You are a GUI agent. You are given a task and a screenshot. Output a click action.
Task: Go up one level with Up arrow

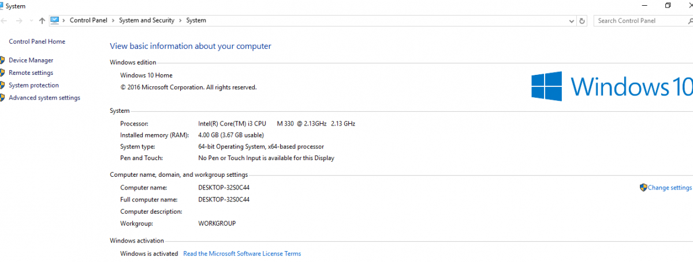click(42, 21)
